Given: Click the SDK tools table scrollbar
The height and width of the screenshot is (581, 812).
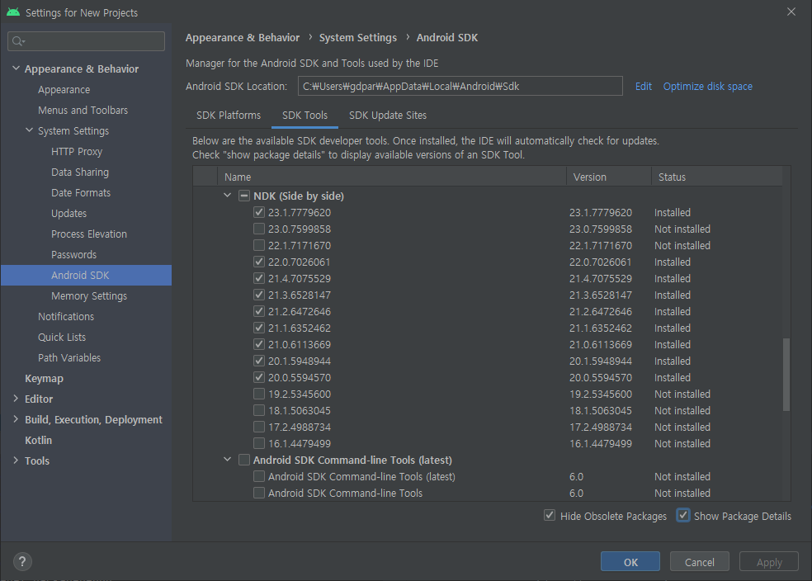Looking at the screenshot, I should coord(786,375).
